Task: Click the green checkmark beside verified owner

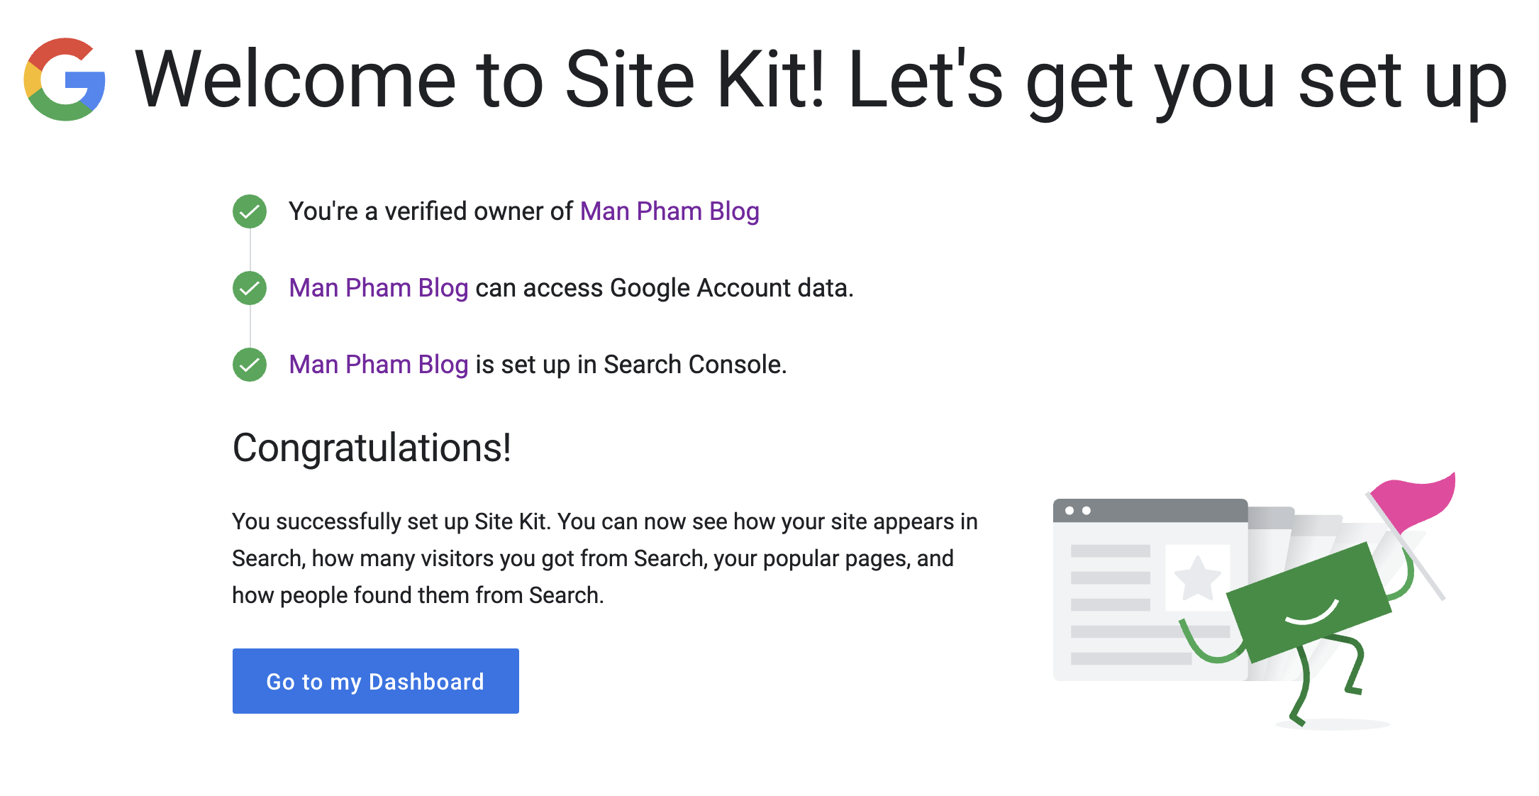Action: click(x=250, y=211)
